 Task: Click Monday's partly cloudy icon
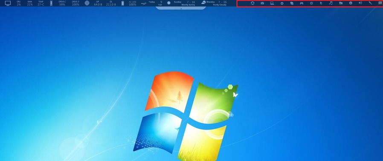pyautogui.click(x=203, y=3)
